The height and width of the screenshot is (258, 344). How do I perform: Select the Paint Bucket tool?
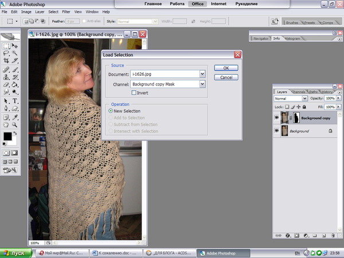pos(15,84)
